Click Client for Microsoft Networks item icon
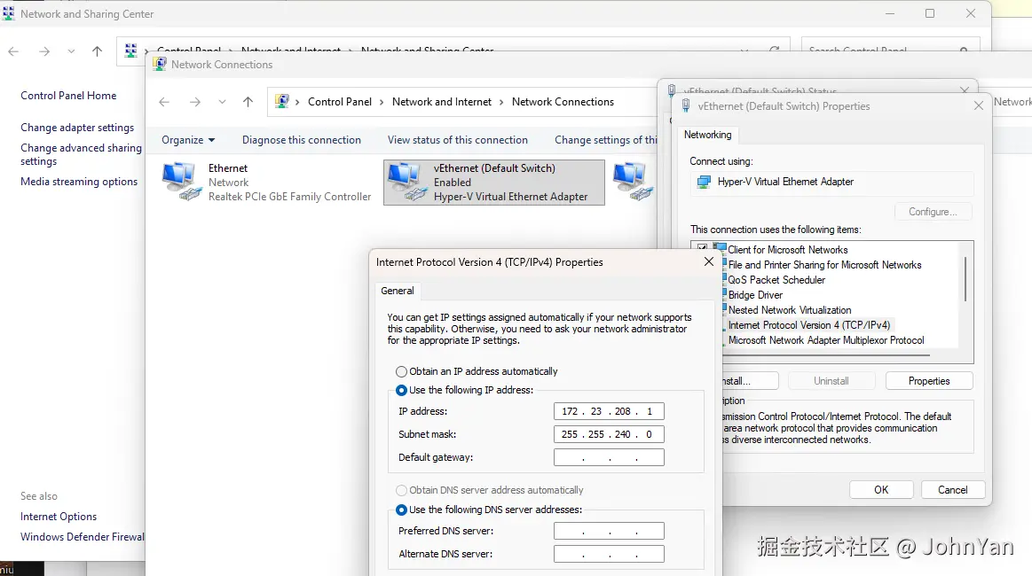The width and height of the screenshot is (1032, 576). pos(720,249)
